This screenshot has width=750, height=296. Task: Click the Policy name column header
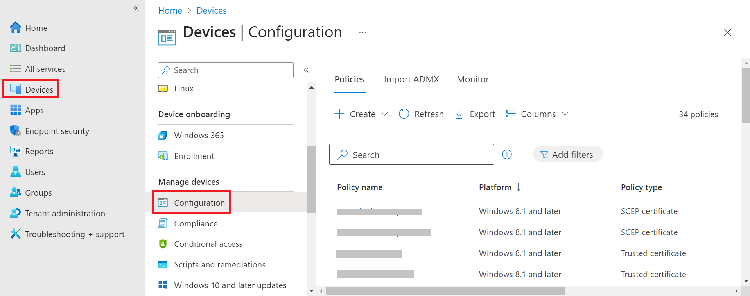click(x=360, y=187)
